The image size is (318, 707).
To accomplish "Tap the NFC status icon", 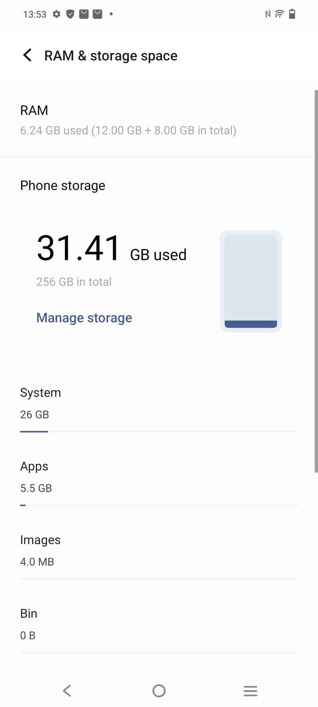I will pos(268,14).
